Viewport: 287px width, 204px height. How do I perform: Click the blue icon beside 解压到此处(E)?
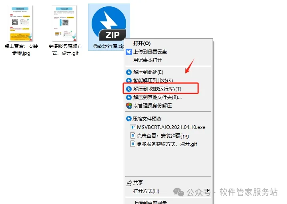[x=129, y=72]
